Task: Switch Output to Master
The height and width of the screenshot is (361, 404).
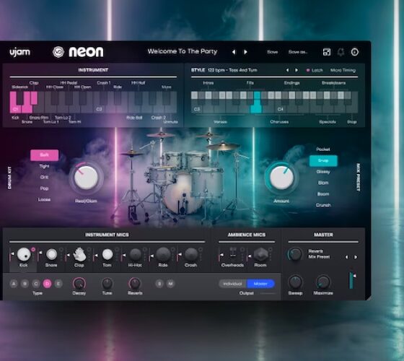Action: pos(260,284)
